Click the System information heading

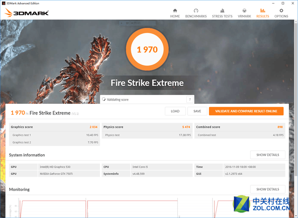click(27, 155)
